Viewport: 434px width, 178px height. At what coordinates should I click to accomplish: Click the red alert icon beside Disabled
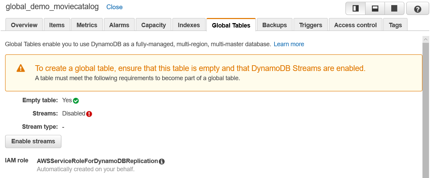coord(89,114)
